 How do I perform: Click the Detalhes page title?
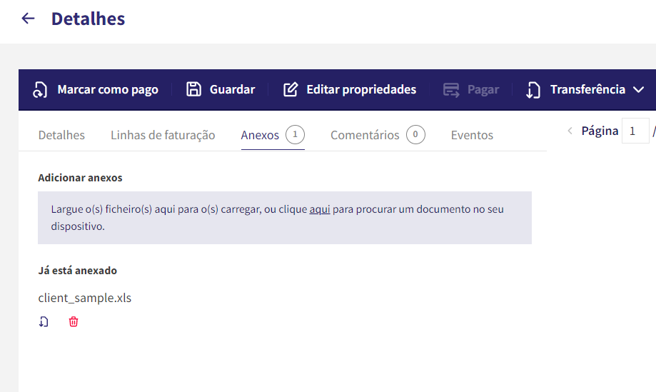88,19
